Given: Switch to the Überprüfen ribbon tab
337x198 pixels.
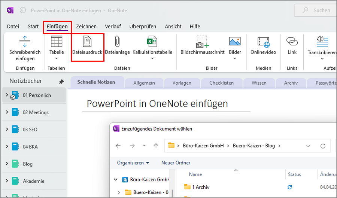Looking at the screenshot, I should [x=143, y=27].
